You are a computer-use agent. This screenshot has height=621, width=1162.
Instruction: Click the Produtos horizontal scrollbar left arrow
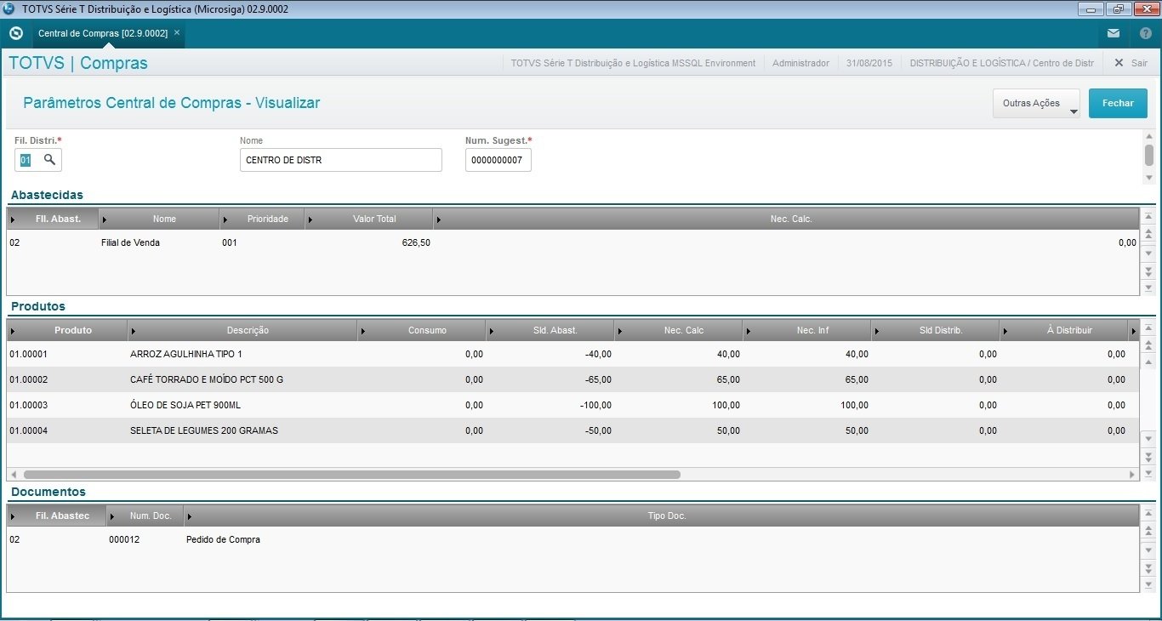coord(13,475)
